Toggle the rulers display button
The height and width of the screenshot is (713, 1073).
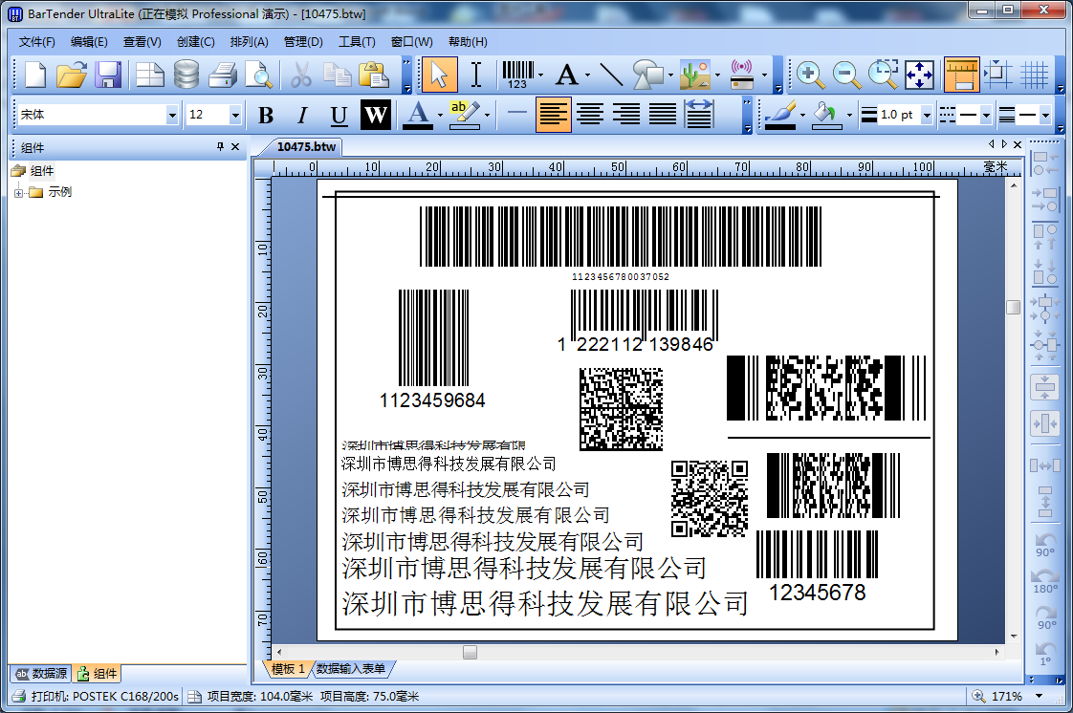pyautogui.click(x=961, y=75)
